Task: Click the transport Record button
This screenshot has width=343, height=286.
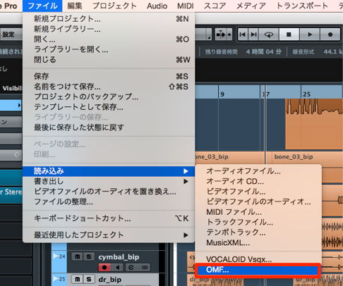Action: [330, 35]
